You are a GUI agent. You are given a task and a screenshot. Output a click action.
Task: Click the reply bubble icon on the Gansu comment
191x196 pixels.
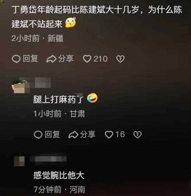[38, 135]
